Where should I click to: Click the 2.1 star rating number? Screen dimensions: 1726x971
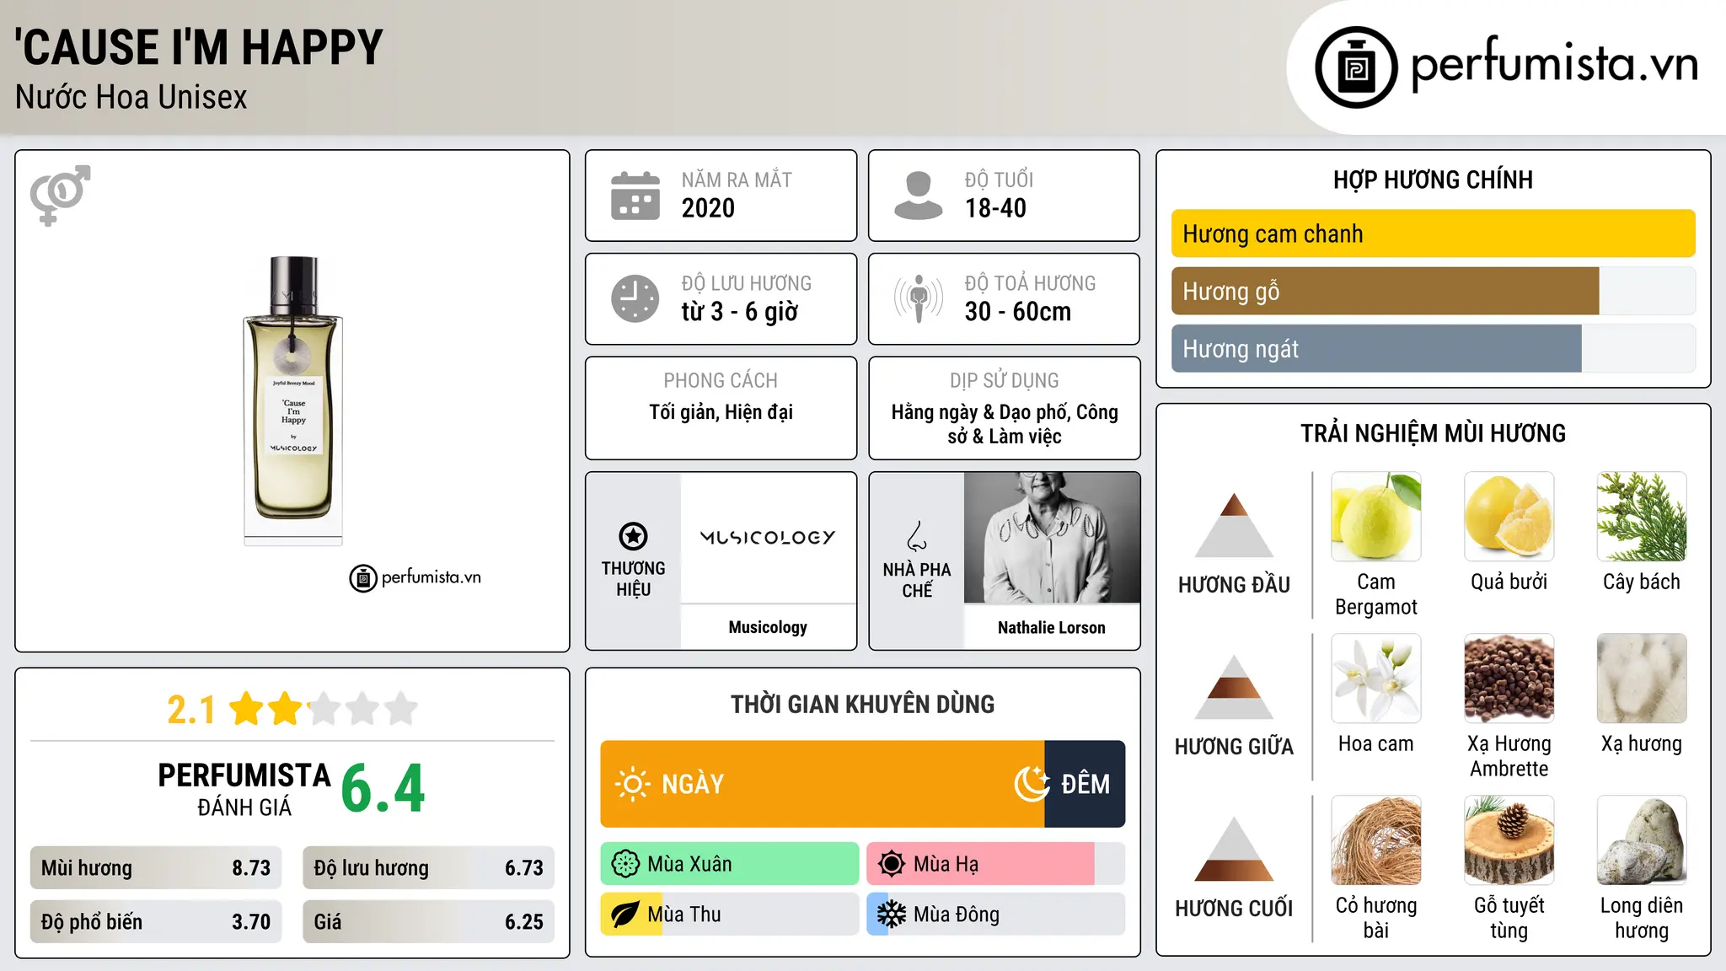190,710
